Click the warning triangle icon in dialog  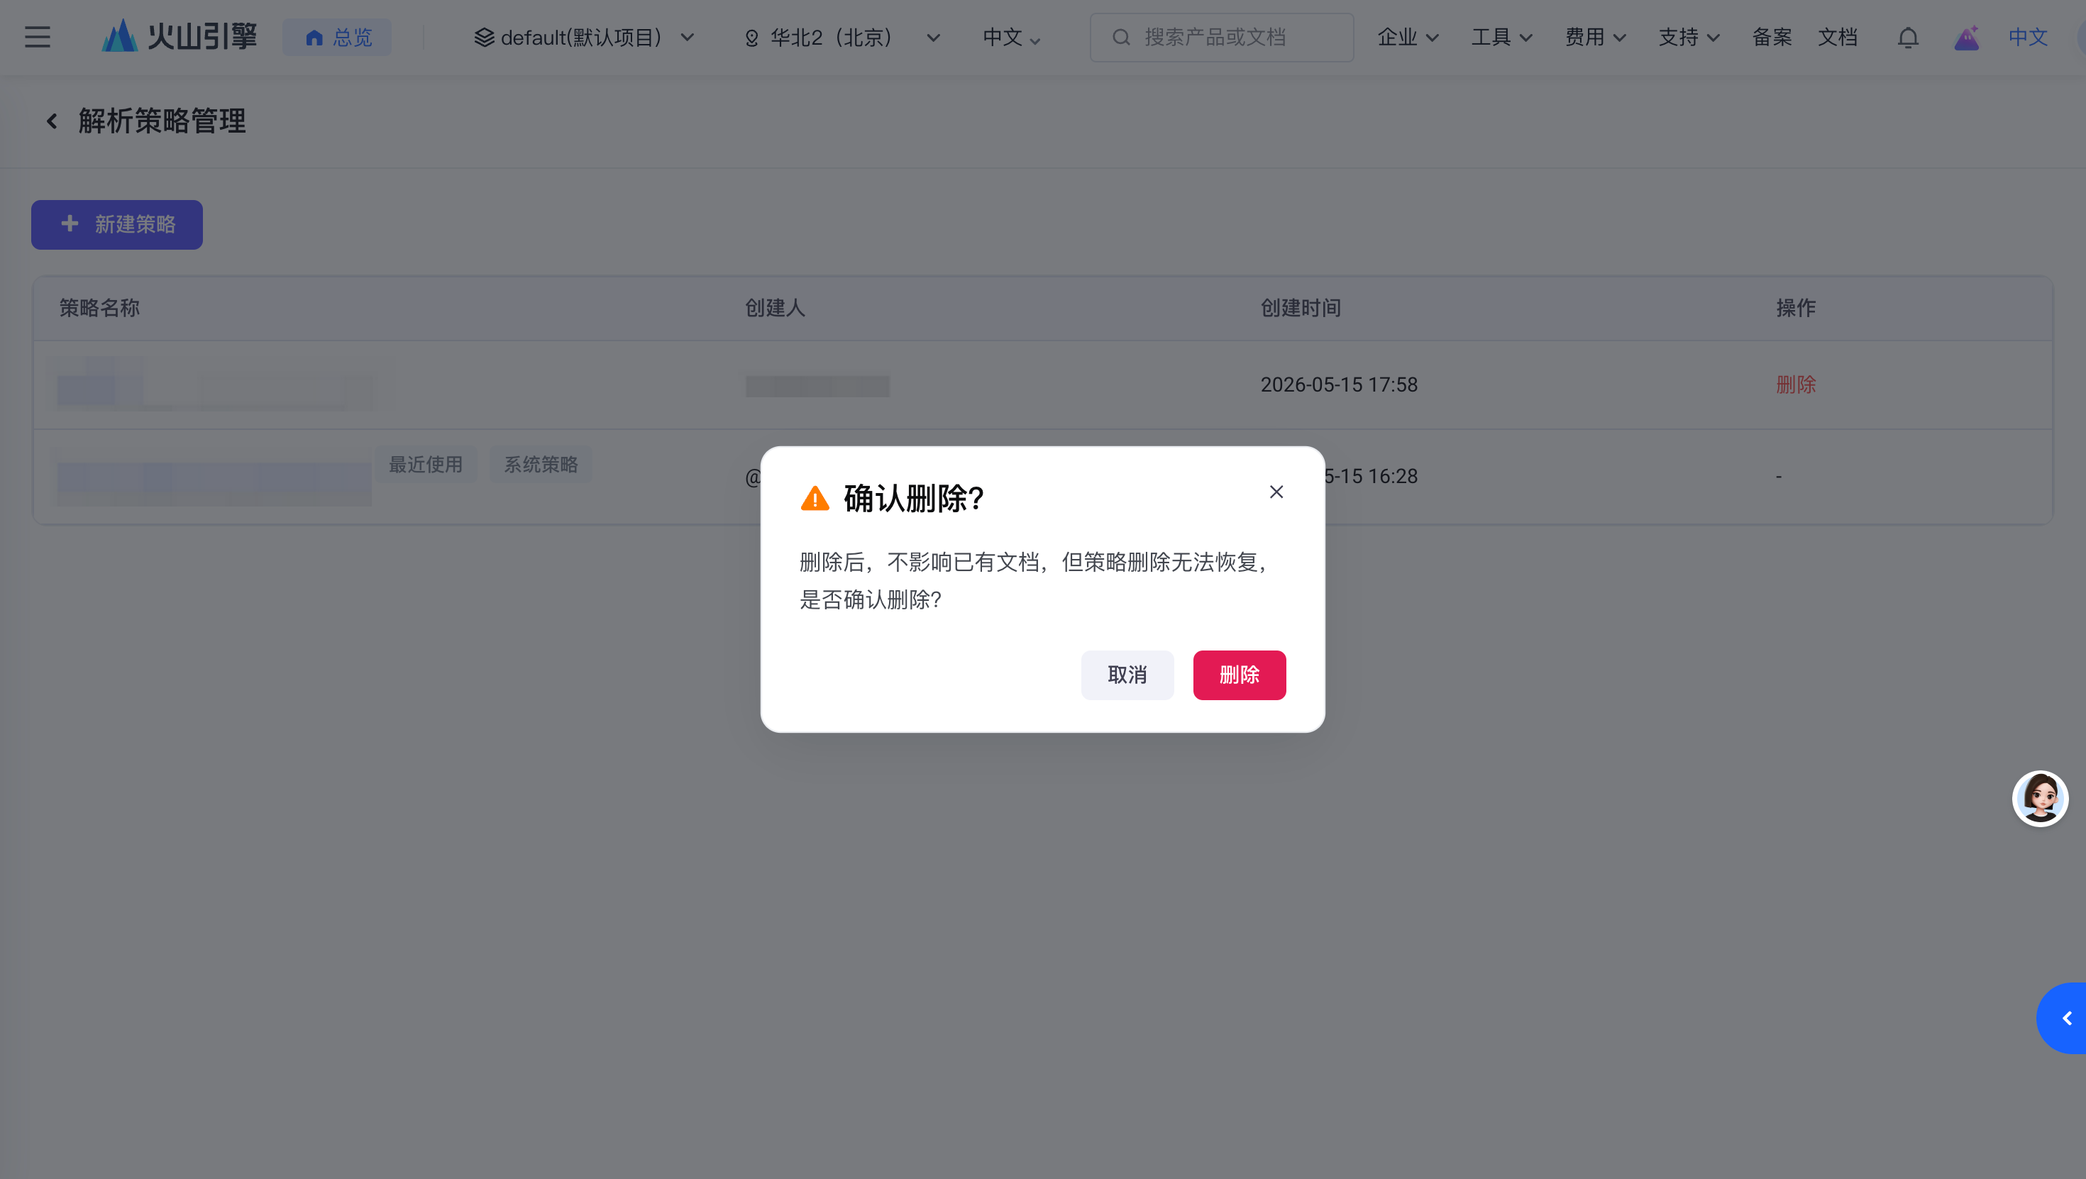(815, 498)
